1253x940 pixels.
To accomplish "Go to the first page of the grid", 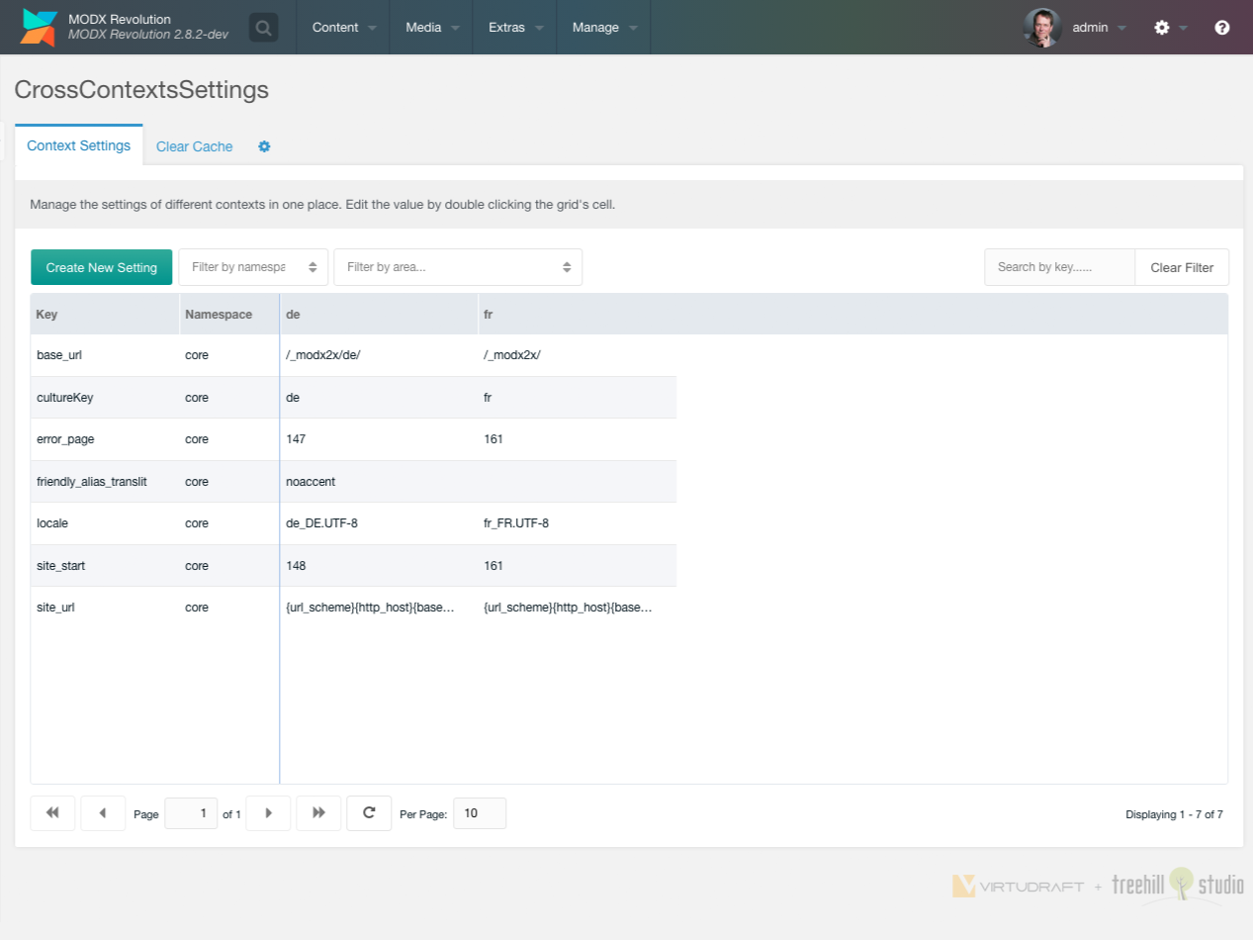I will [52, 813].
